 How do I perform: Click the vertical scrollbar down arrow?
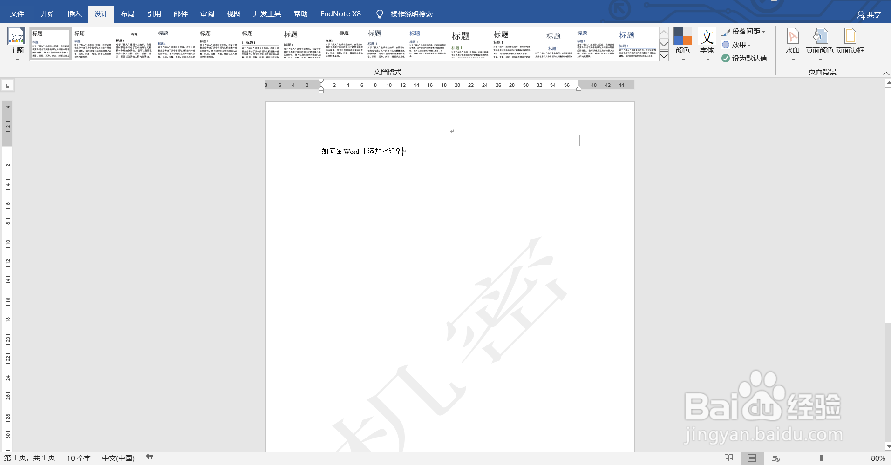(x=888, y=446)
